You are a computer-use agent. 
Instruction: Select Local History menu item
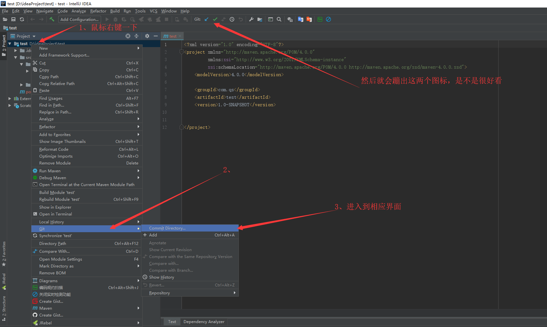click(87, 222)
